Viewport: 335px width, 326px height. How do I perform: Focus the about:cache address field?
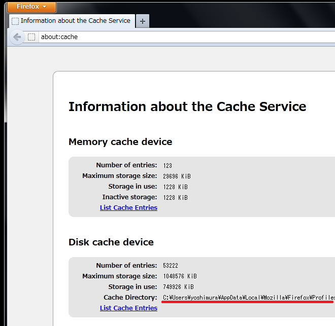pos(186,37)
